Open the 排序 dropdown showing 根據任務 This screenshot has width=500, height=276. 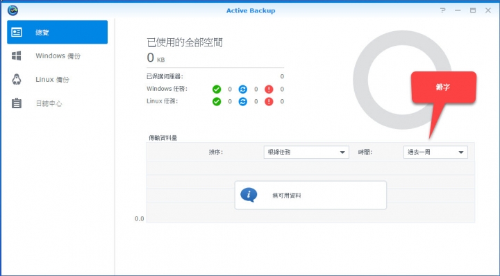[306, 152]
